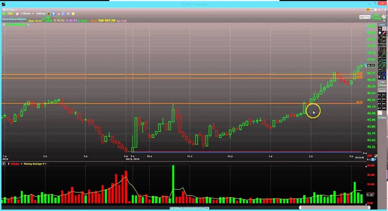Open the 5 Minute timeframe dropdown
This screenshot has height=211, width=388.
coord(28,13)
